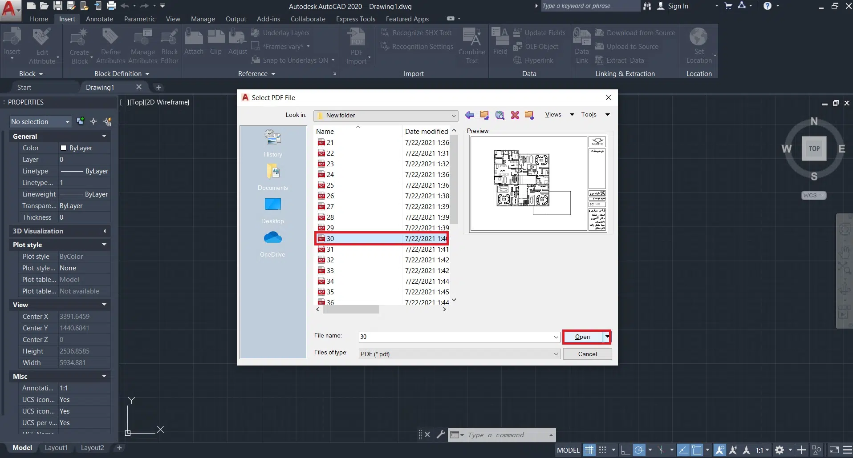Click the Desktop shortcut icon
The width and height of the screenshot is (853, 458).
(272, 205)
